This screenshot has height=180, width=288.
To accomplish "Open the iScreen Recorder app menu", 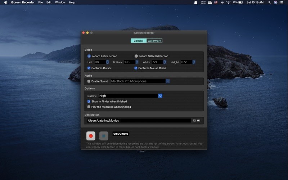I will (23, 2).
